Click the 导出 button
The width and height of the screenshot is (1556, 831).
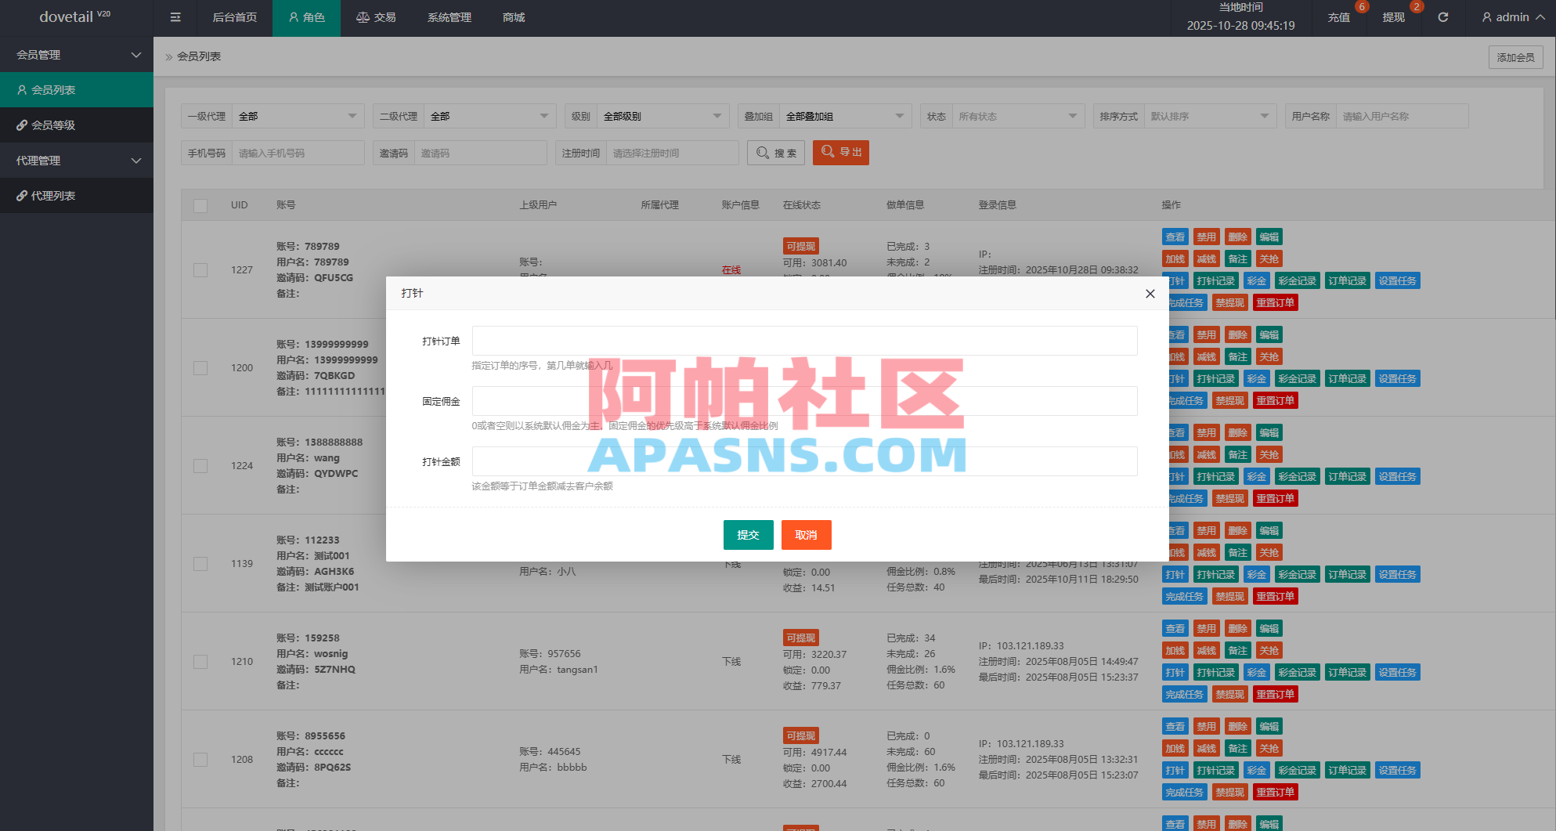pos(841,152)
